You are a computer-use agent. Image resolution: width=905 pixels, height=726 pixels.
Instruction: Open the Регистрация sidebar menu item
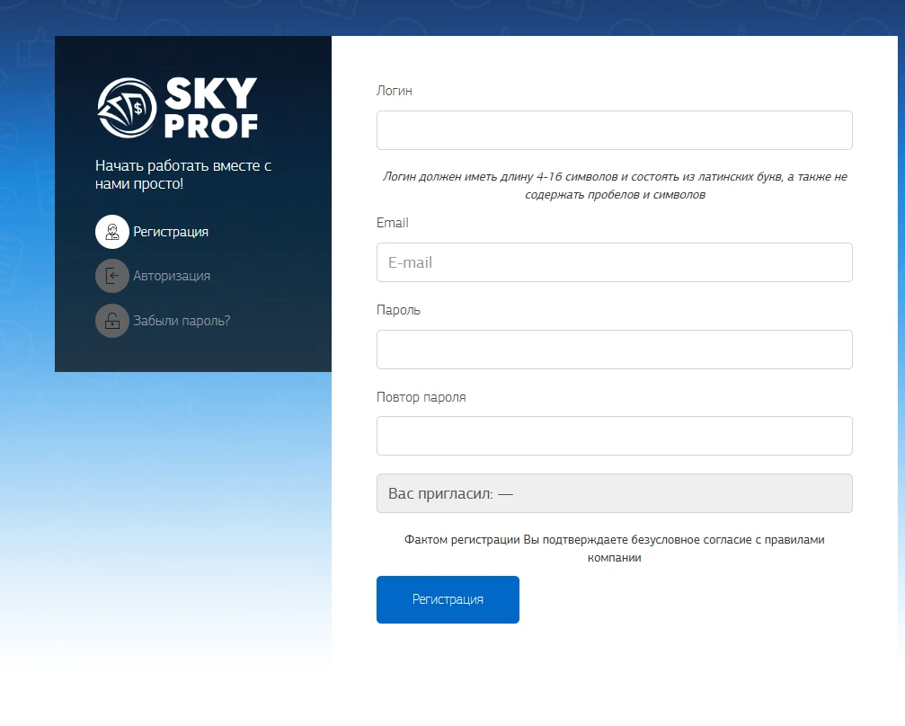(171, 232)
